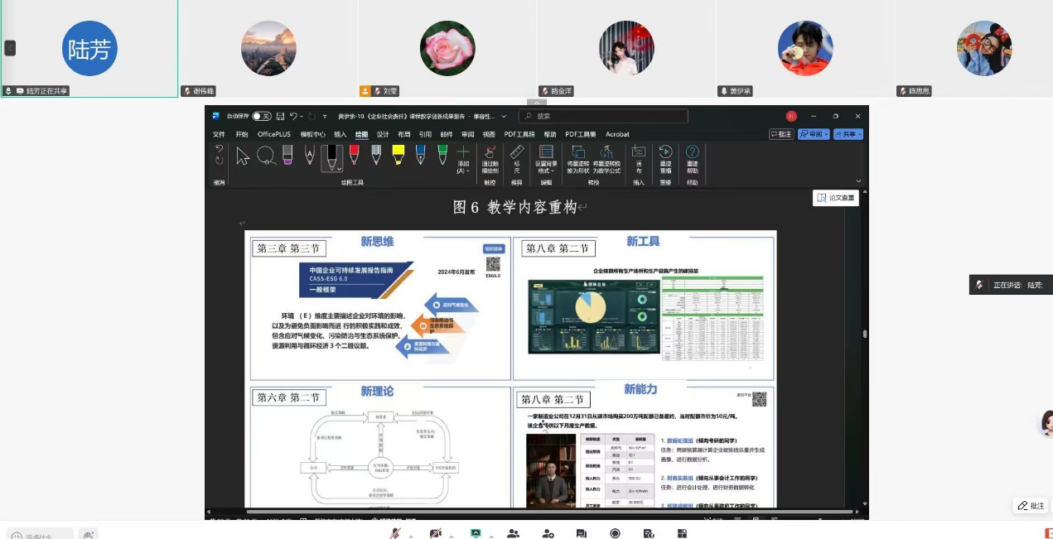Click the 论文查重 button on the document
1053x539 pixels.
coord(837,198)
